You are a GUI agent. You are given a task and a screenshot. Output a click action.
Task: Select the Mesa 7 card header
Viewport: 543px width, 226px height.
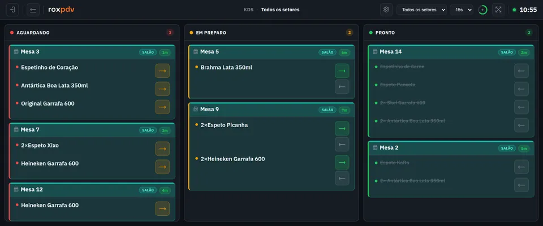tap(92, 130)
